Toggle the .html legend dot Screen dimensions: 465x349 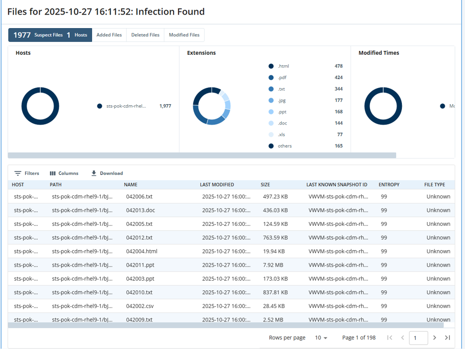[x=271, y=66]
